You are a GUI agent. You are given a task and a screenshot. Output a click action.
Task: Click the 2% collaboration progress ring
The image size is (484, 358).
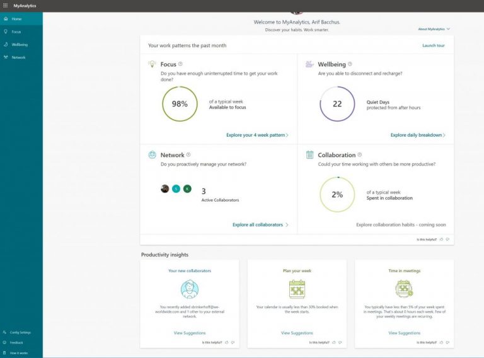(337, 194)
